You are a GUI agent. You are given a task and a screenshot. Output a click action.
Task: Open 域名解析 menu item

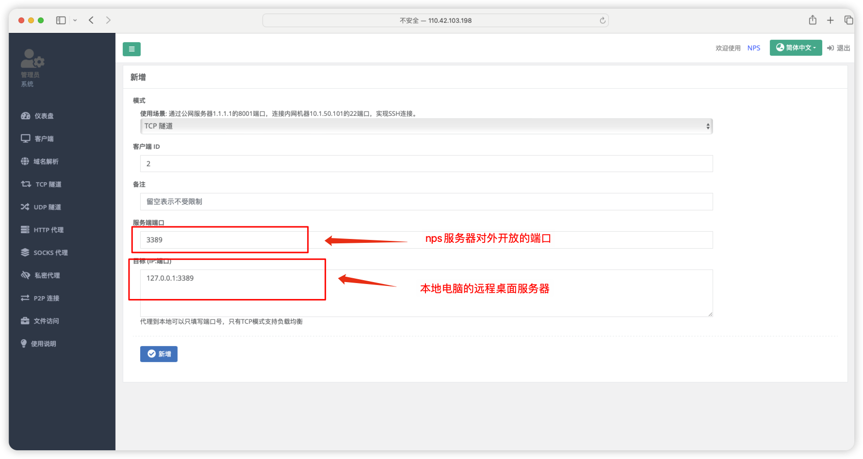(x=46, y=161)
